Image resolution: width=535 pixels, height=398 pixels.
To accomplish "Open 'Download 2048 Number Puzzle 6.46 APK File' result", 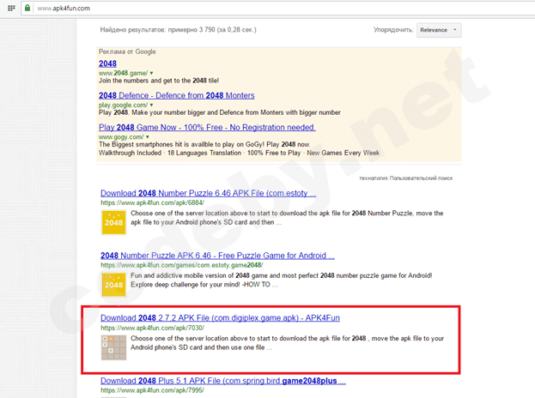I will 208,193.
